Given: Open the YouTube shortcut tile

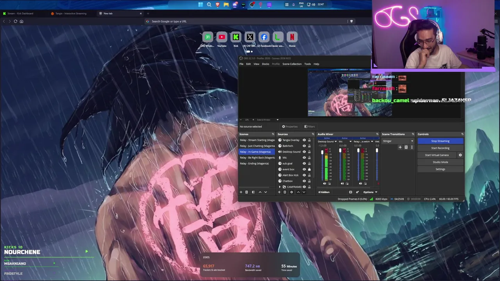Looking at the screenshot, I should (222, 37).
